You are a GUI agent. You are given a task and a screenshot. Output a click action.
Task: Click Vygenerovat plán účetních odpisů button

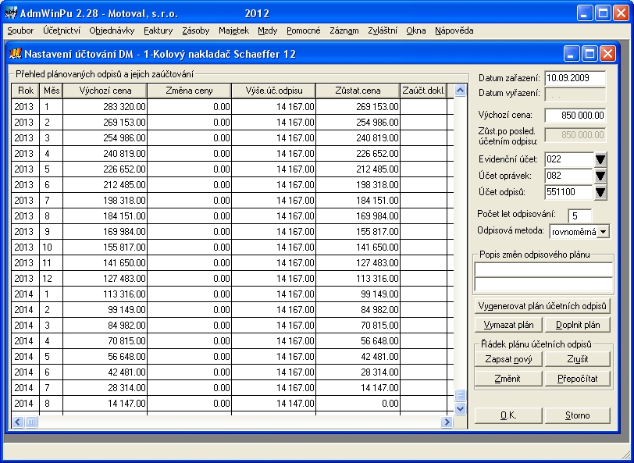coord(542,306)
